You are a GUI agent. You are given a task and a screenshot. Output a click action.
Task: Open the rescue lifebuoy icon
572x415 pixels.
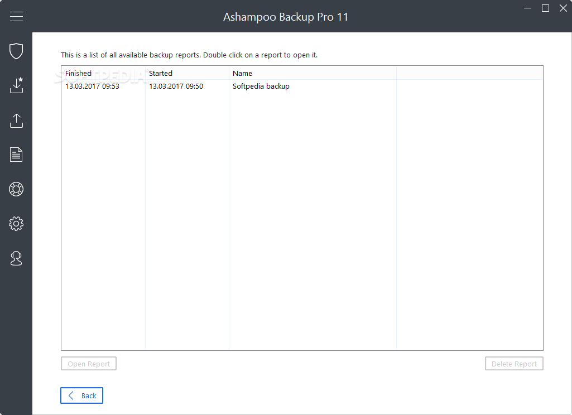(x=16, y=189)
